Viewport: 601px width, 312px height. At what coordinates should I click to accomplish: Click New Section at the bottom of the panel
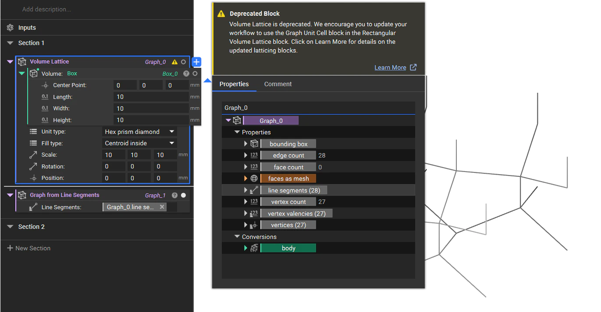coord(28,248)
